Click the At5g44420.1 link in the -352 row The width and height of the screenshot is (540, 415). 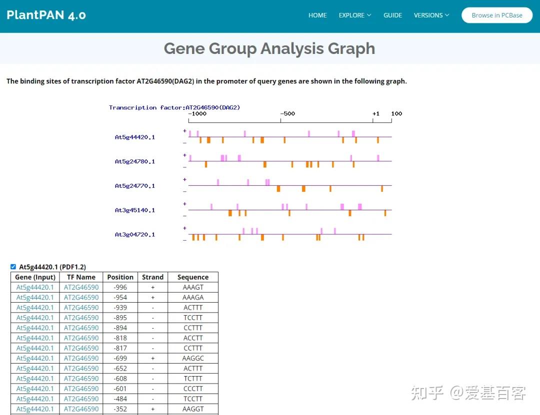[x=34, y=409]
